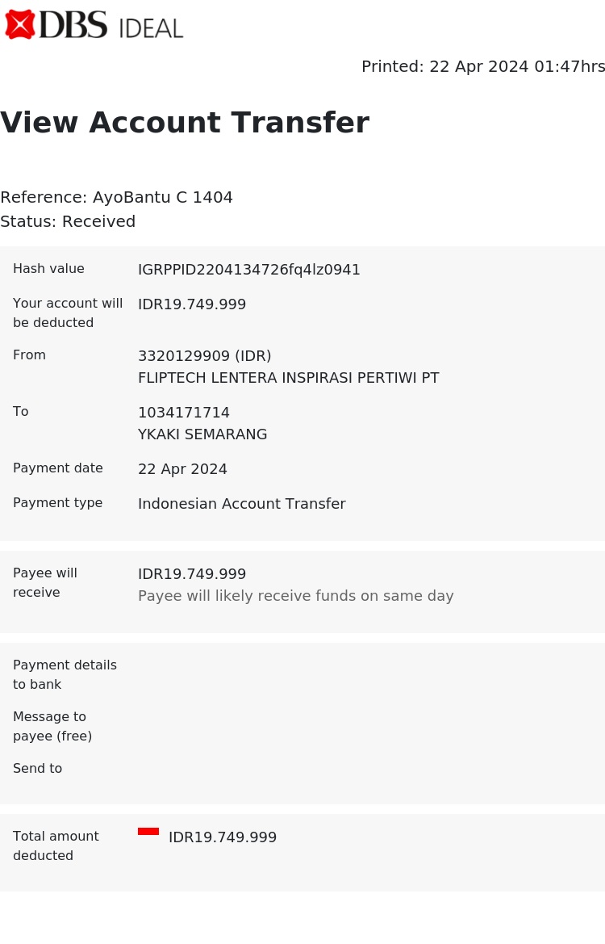This screenshot has height=944, width=605.
Task: Select the View Account Transfer heading
Action: click(185, 123)
